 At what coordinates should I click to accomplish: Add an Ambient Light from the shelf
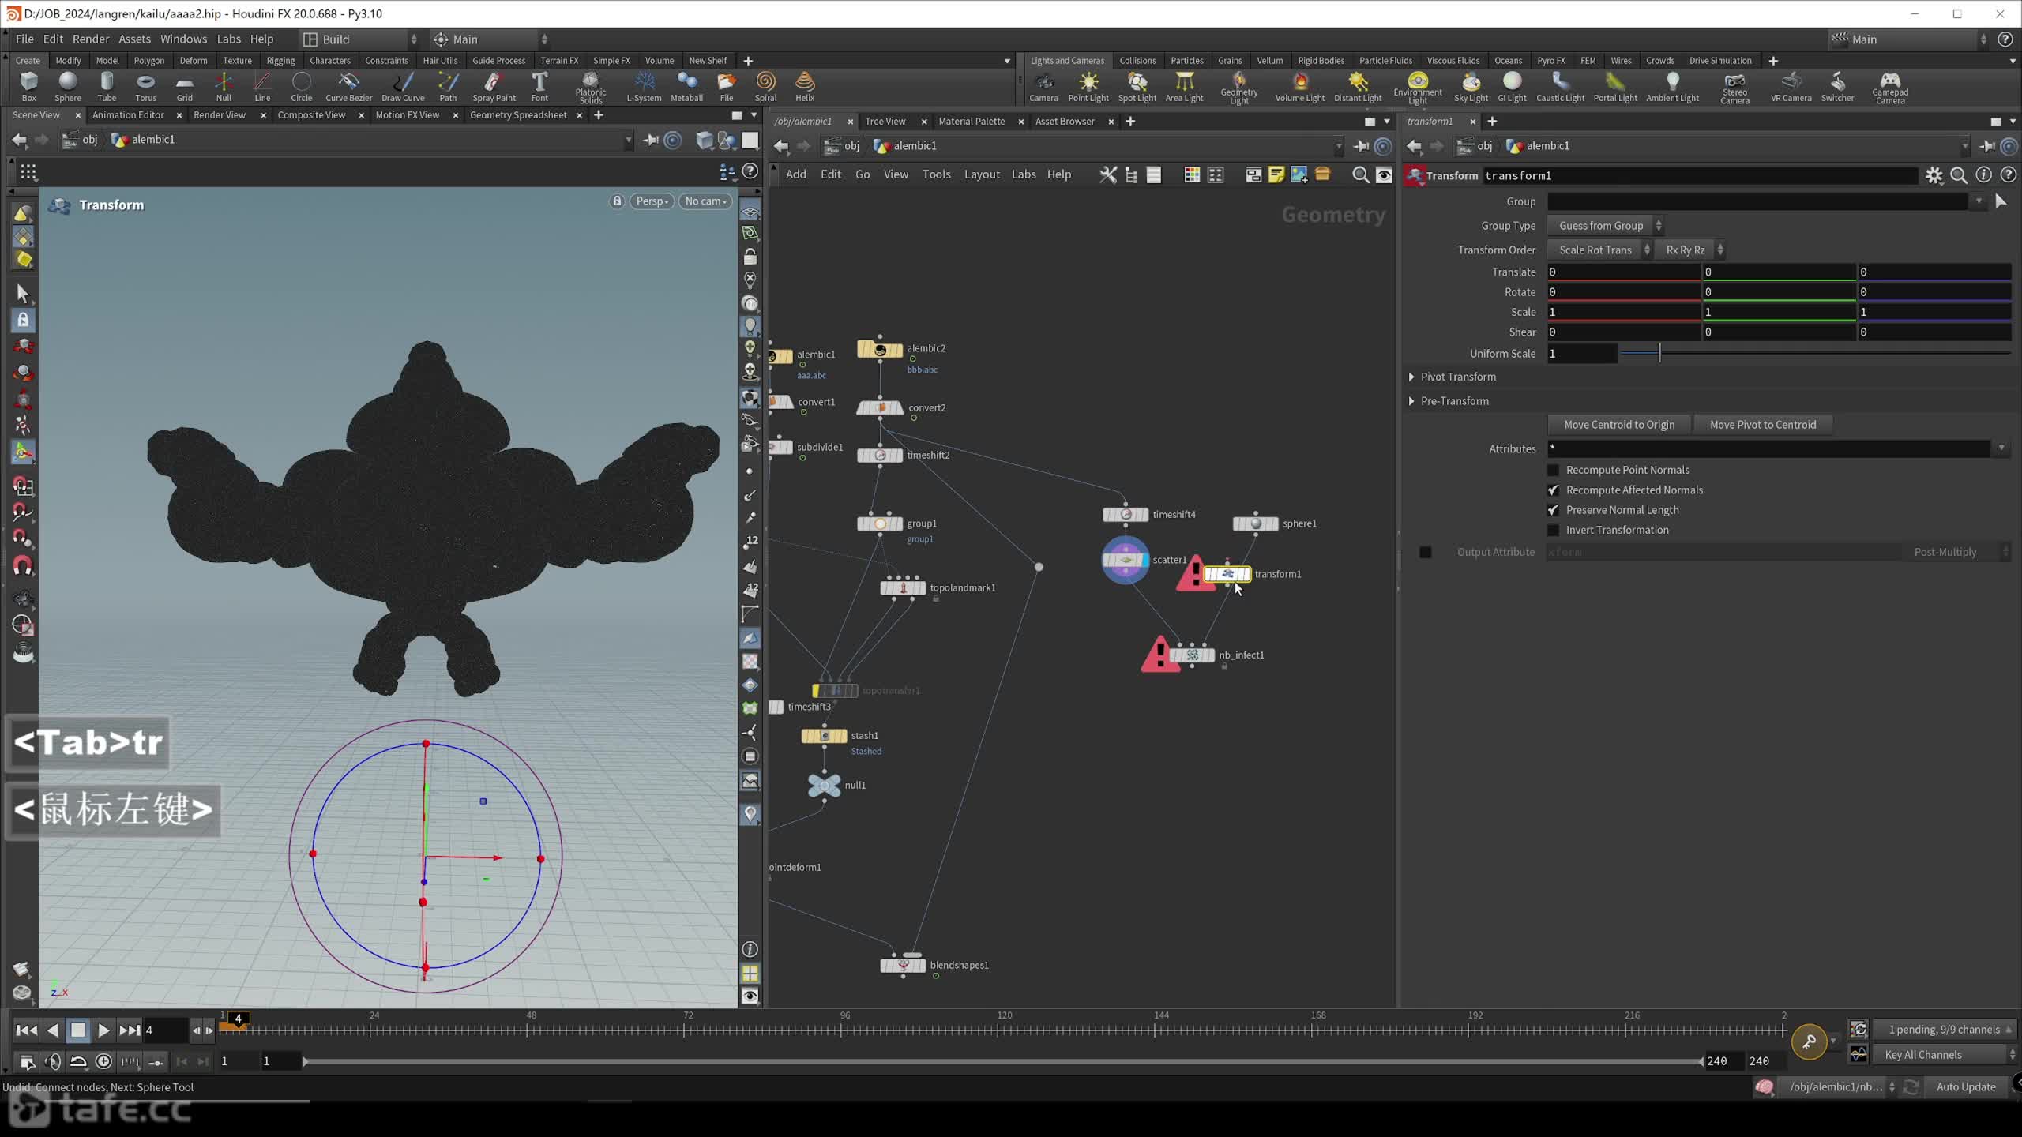(x=1672, y=87)
